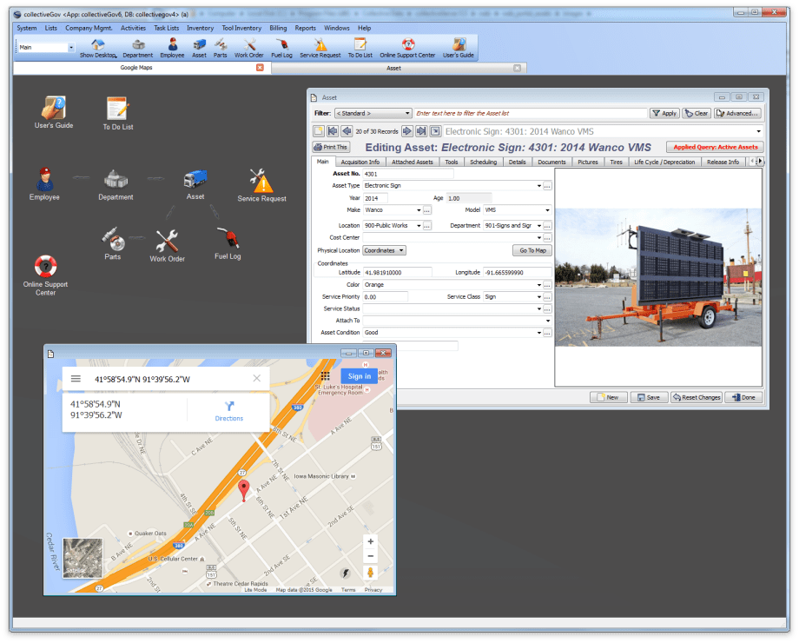The width and height of the screenshot is (799, 643).
Task: Switch to the Acquisition Info tab
Action: point(360,162)
